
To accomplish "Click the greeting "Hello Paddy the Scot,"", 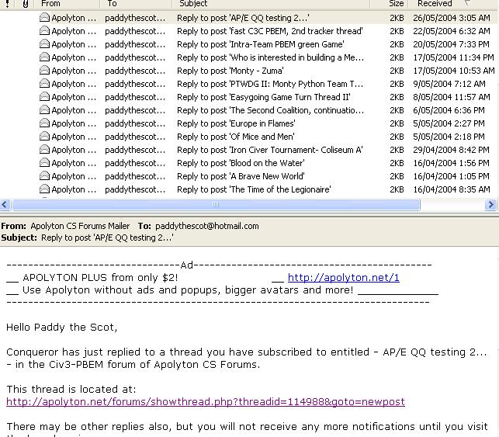I will (62, 328).
